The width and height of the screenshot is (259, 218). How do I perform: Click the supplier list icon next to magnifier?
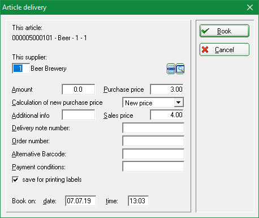pos(171,69)
